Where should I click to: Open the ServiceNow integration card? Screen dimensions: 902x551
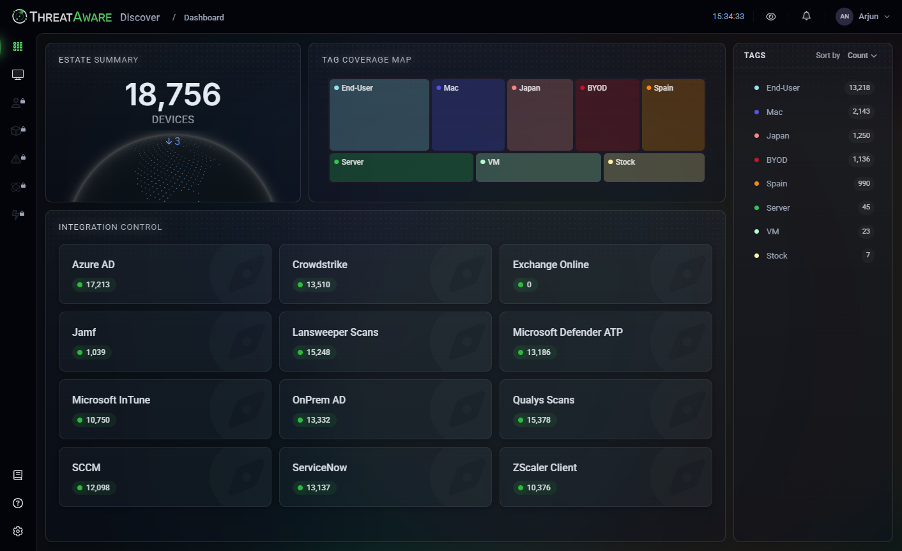[385, 477]
